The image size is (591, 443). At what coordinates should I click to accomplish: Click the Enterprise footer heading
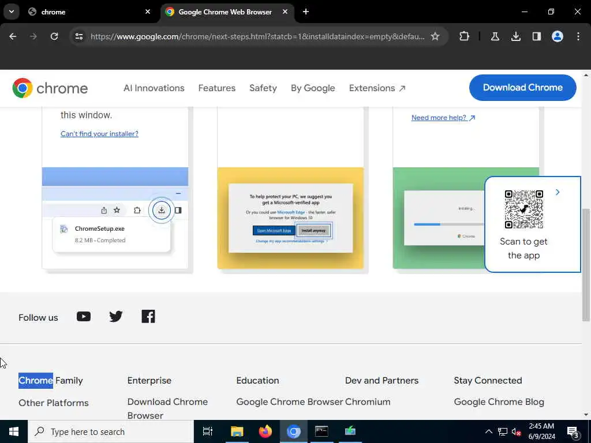click(x=149, y=381)
